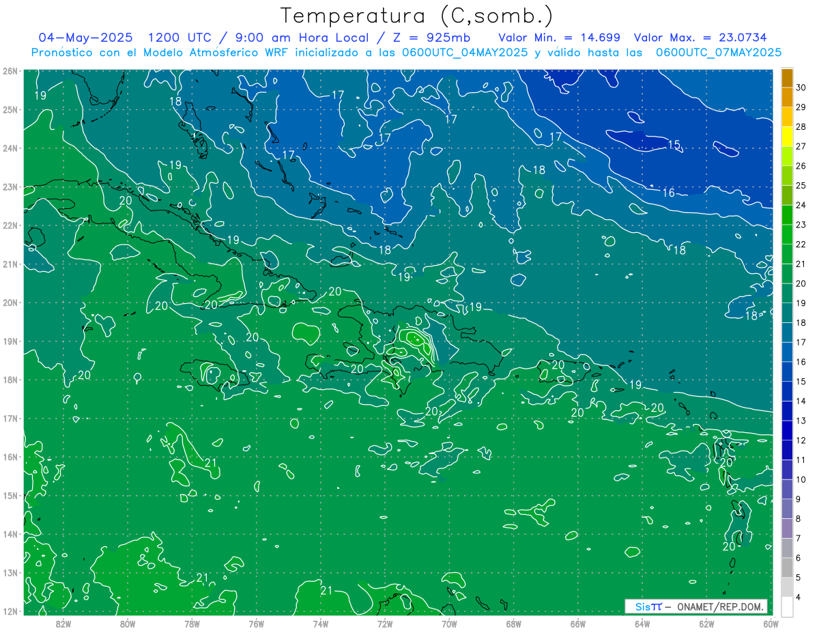Click the '1200 UTC' time text

[x=181, y=38]
